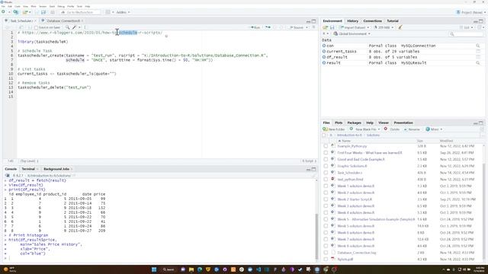
Task: Click the workspace panes layout icon in main toolbar
Action: click(x=108, y=12)
